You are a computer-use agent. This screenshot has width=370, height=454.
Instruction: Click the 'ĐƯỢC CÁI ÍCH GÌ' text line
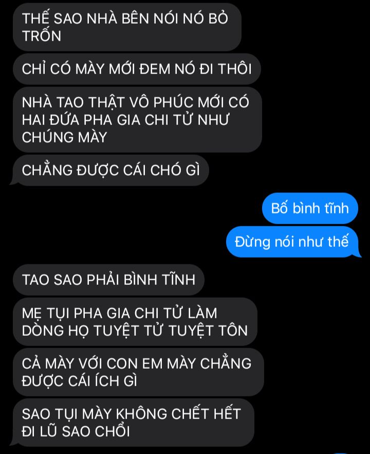pyautogui.click(x=79, y=381)
